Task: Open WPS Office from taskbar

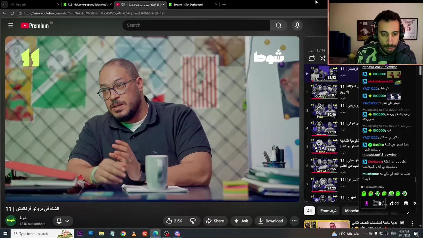Action: click(145, 234)
